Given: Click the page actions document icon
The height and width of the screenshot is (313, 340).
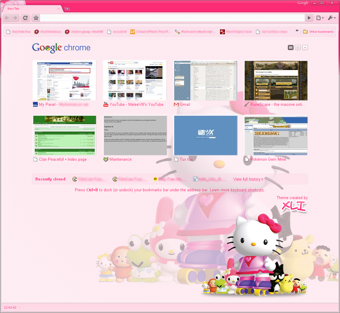Looking at the screenshot, I should click(319, 18).
